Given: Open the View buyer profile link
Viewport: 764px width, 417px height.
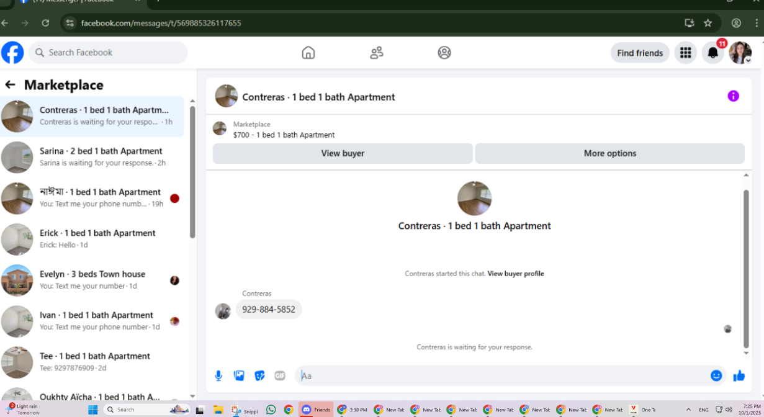Looking at the screenshot, I should pyautogui.click(x=516, y=274).
